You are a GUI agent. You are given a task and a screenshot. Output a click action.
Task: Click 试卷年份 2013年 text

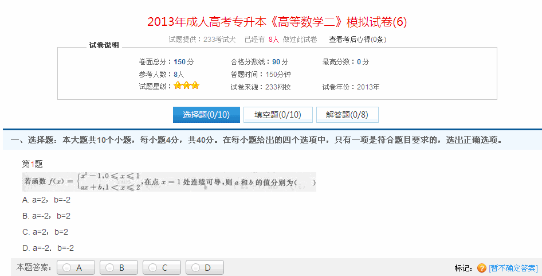click(x=351, y=87)
